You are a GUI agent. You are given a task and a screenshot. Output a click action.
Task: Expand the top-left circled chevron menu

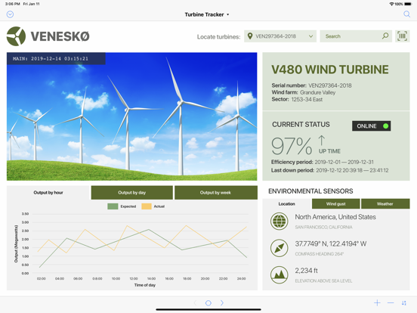pyautogui.click(x=10, y=14)
